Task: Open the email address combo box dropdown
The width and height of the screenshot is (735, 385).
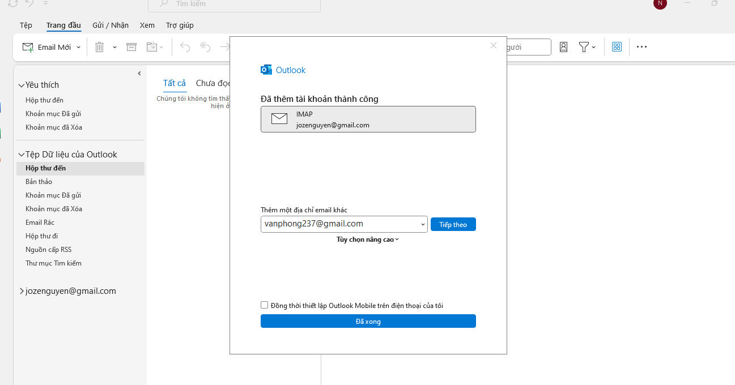Action: pos(423,225)
